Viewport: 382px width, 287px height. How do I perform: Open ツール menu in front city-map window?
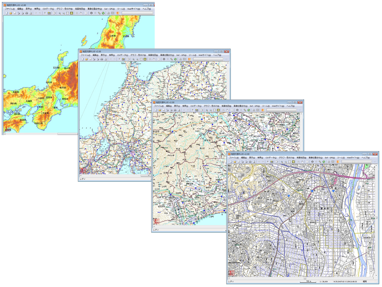[x=341, y=158]
